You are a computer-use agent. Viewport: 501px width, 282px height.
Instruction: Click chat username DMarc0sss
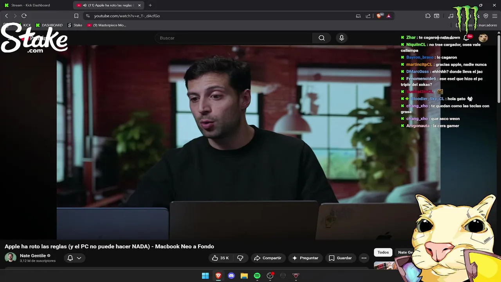(417, 72)
